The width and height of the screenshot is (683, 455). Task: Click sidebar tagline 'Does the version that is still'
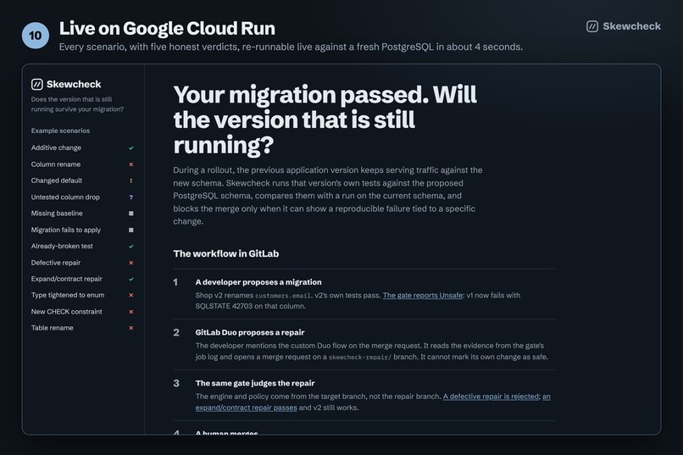coord(71,99)
